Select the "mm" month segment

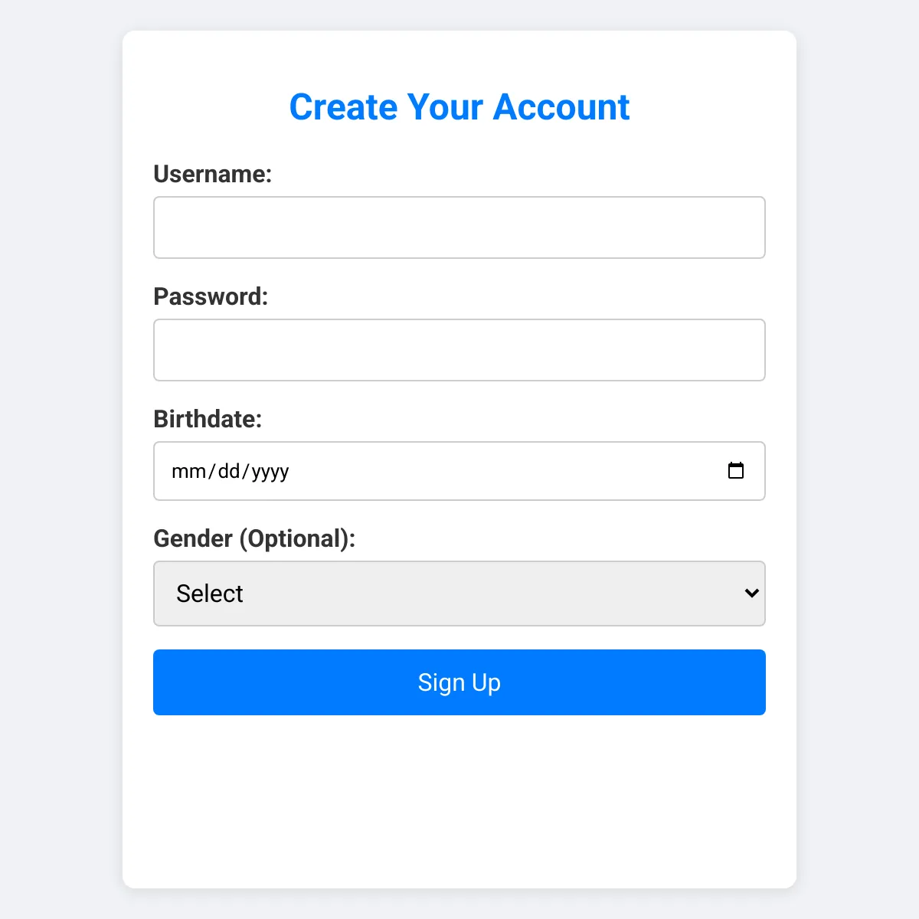click(188, 471)
